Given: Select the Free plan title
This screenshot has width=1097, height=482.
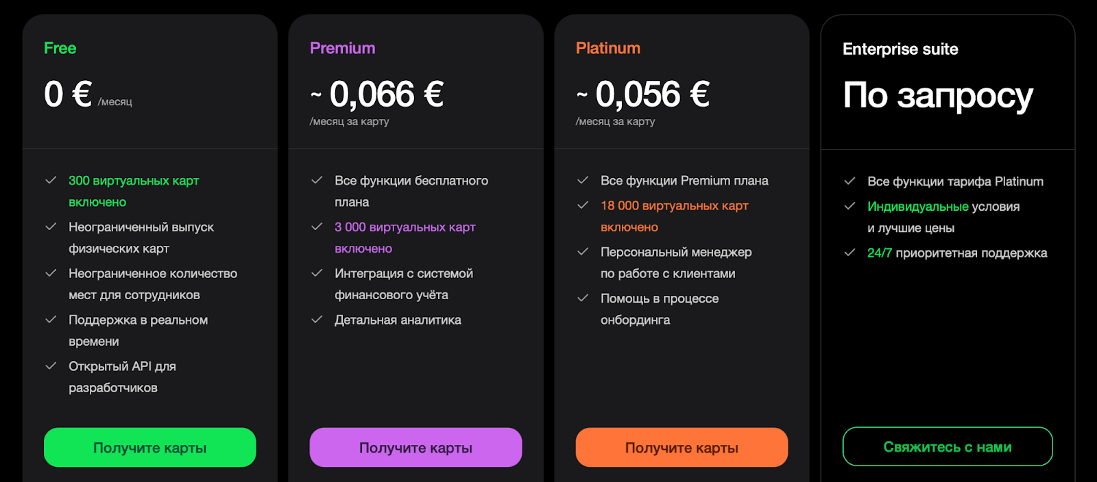Looking at the screenshot, I should (60, 49).
